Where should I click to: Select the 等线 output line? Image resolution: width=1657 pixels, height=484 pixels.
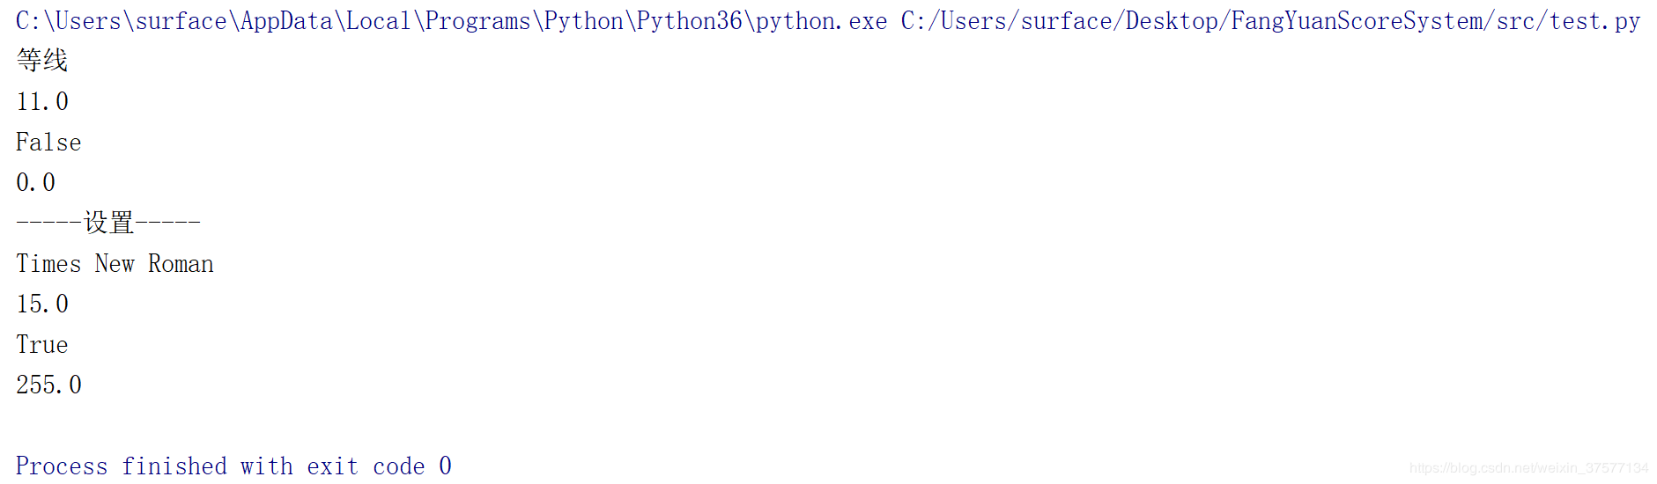[x=41, y=61]
